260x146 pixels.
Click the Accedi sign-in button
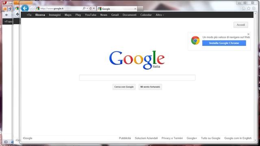pyautogui.click(x=241, y=25)
